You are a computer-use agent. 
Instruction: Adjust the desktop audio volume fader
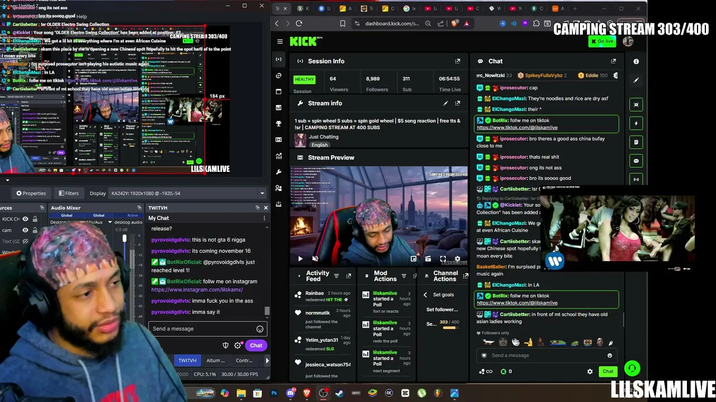[124, 239]
